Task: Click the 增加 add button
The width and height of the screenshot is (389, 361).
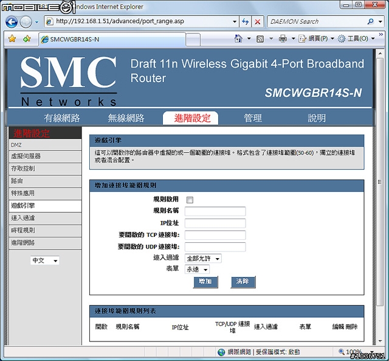Action: tap(205, 282)
